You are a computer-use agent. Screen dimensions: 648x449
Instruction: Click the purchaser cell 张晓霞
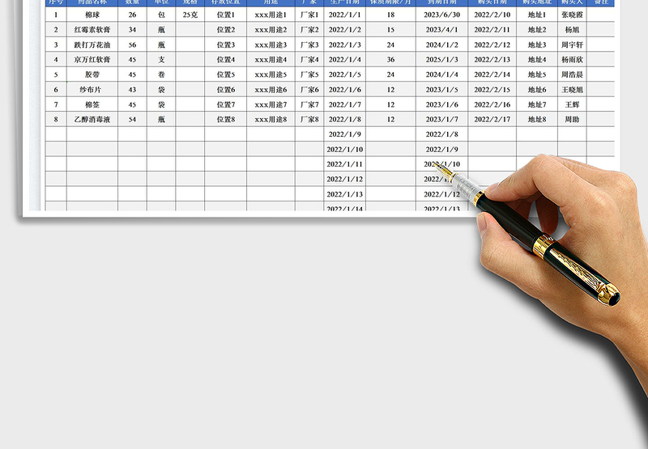pyautogui.click(x=572, y=15)
